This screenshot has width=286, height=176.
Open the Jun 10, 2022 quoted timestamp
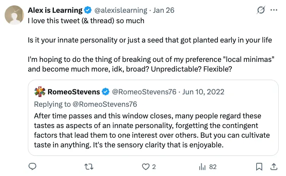204,92
